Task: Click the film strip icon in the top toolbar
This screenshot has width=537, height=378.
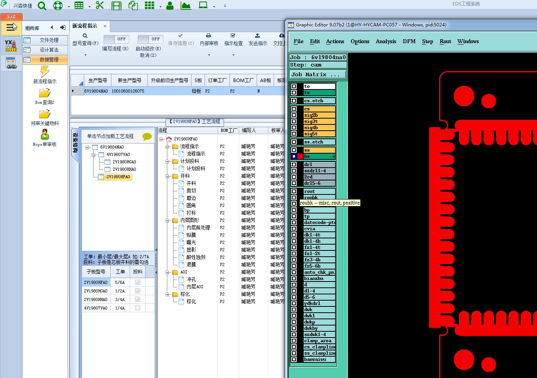Action: 116,6
